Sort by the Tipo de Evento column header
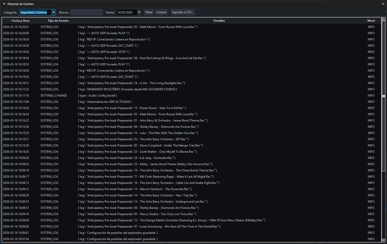Viewport: 387px width, 244px height. point(58,21)
